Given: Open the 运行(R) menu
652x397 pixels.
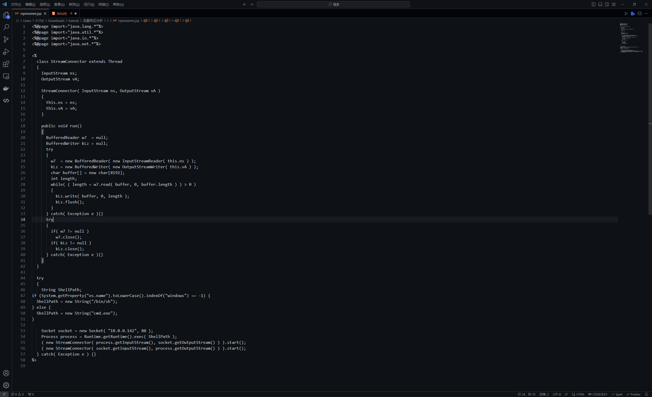Looking at the screenshot, I should click(x=89, y=4).
